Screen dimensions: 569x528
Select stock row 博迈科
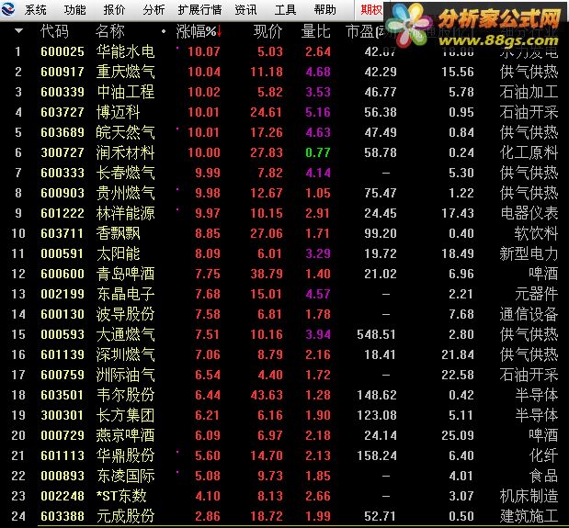(x=285, y=112)
